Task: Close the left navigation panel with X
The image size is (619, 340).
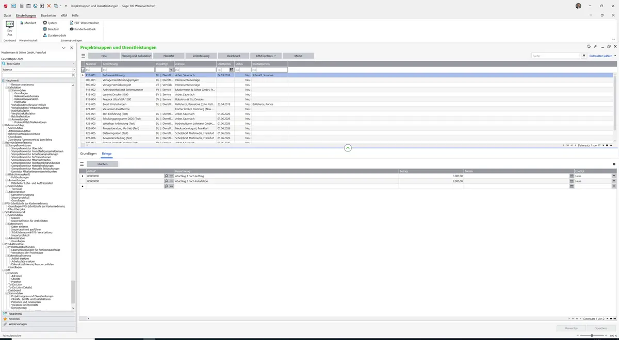Action: point(71,47)
